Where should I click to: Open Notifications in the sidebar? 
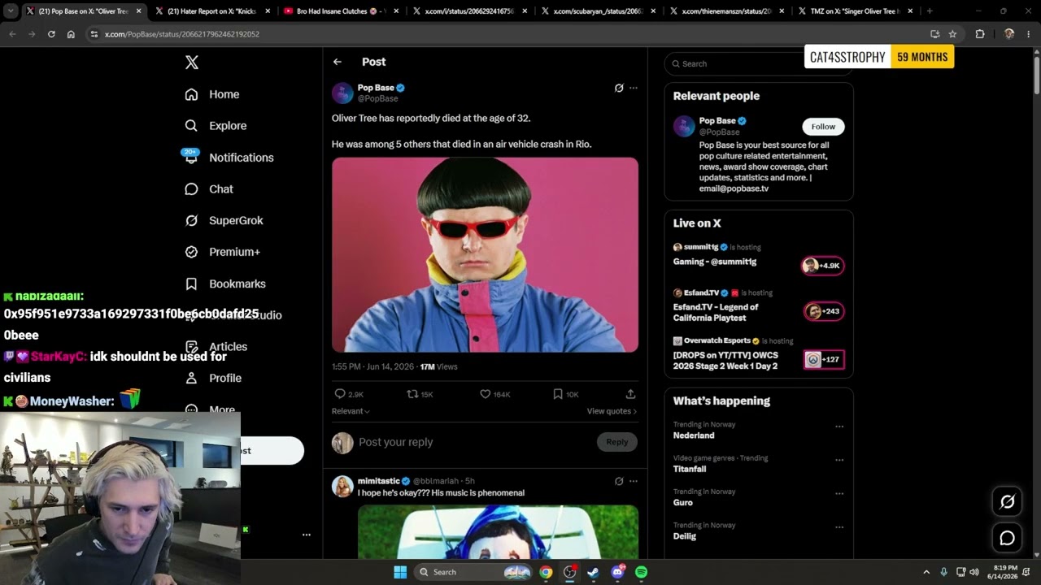pyautogui.click(x=229, y=158)
